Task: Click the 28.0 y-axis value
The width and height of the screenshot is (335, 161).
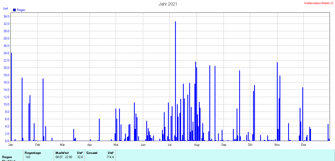Action: (6, 38)
